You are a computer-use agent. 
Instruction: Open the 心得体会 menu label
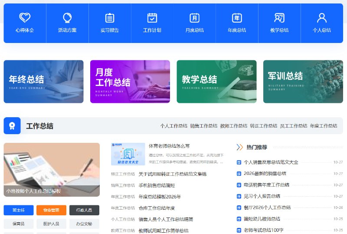pyautogui.click(x=25, y=30)
